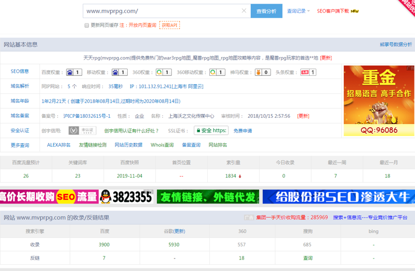
Task: Click the last month indexed value 18
Action: pyautogui.click(x=387, y=175)
